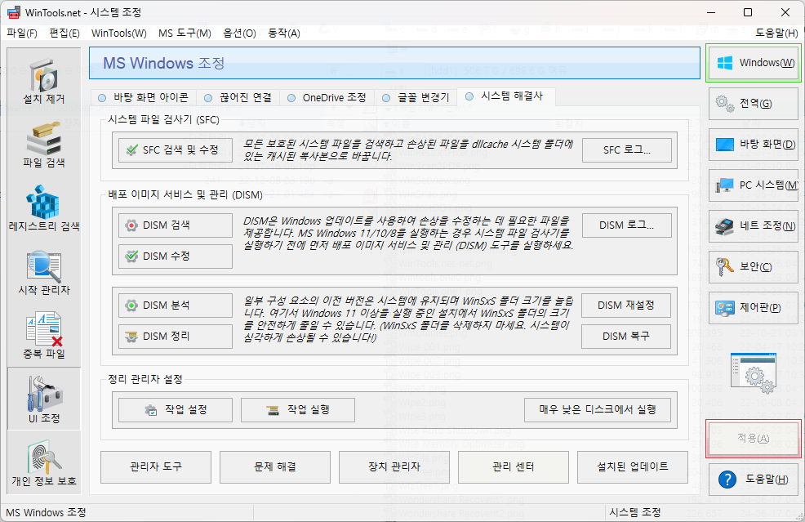The height and width of the screenshot is (522, 805).
Task: Select the 끊어진 연결 radio tab
Action: tap(238, 97)
